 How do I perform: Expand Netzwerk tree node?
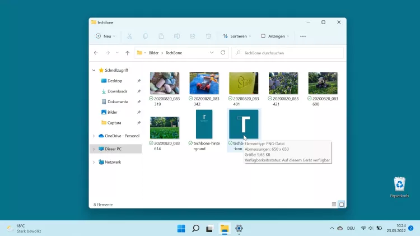pos(94,162)
